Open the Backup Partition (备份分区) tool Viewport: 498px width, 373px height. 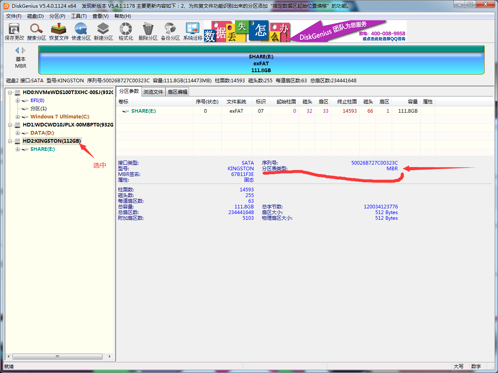[170, 32]
